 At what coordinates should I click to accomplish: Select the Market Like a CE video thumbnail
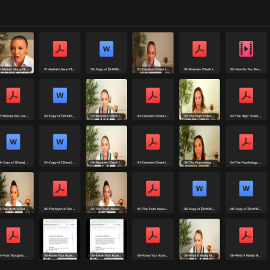pos(16,53)
